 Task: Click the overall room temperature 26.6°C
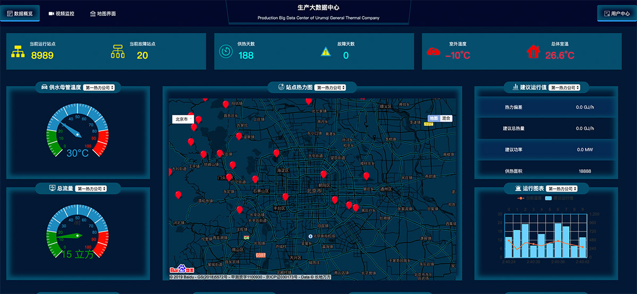(559, 55)
